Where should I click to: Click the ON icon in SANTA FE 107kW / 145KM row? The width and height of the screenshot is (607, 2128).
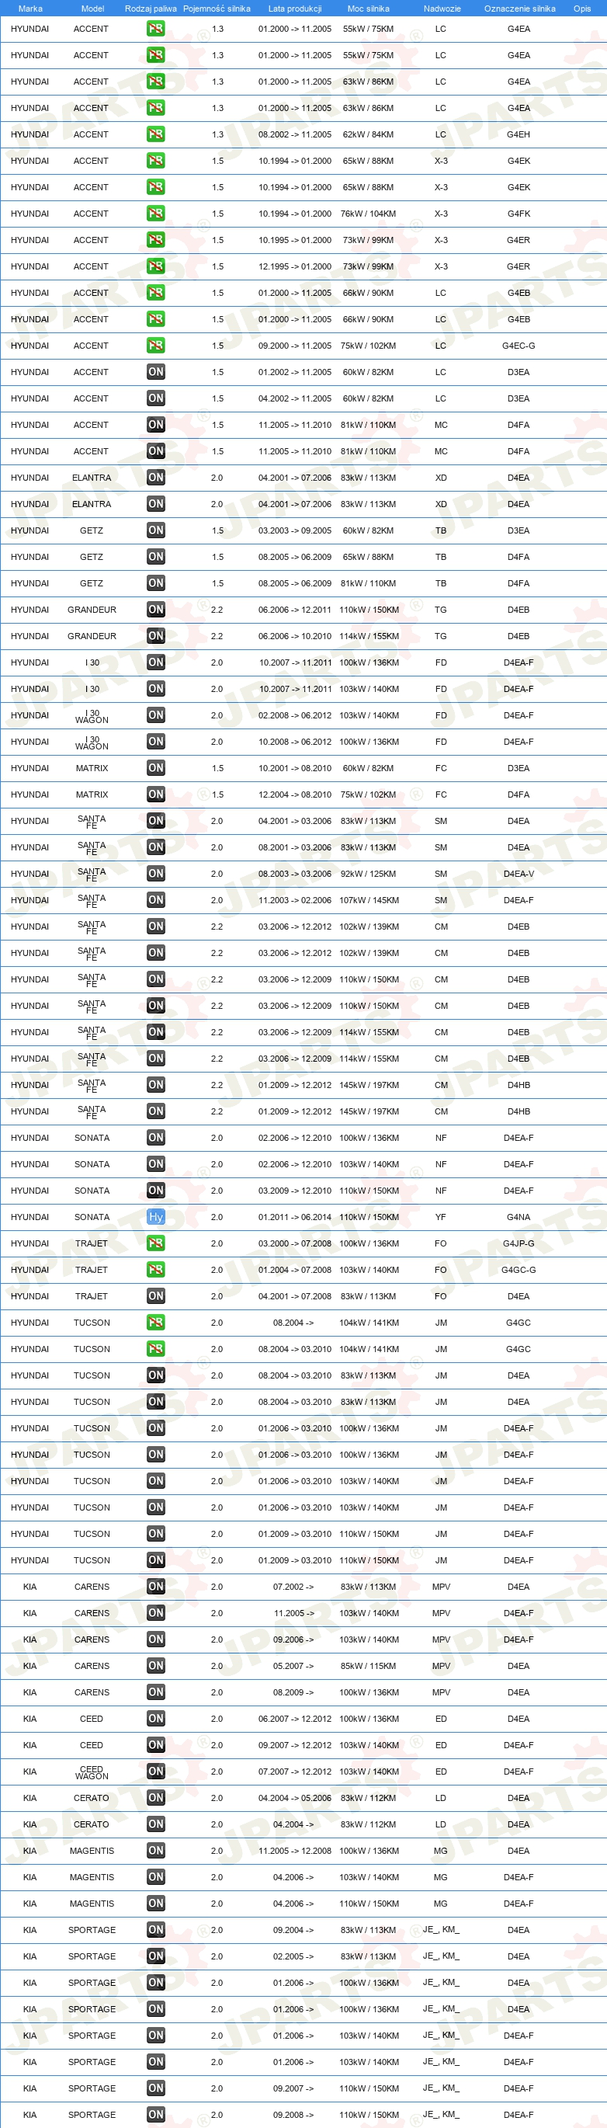155,900
